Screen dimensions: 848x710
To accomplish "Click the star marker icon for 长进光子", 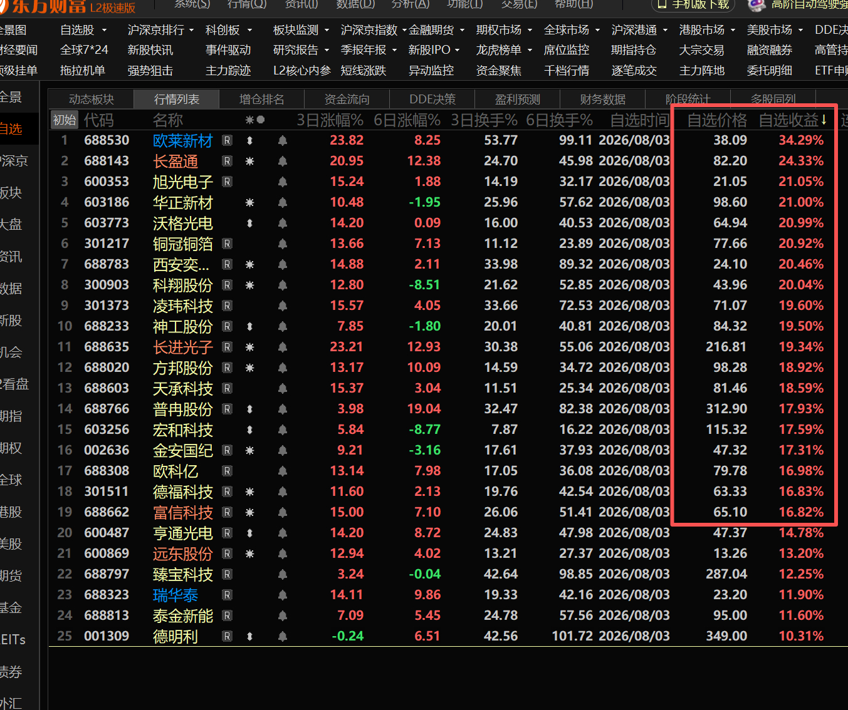I will pyautogui.click(x=249, y=347).
